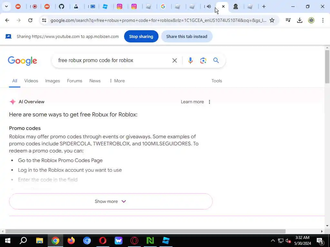Select the Videos results tab
Viewport: 330px width, 247px height.
pos(31,81)
